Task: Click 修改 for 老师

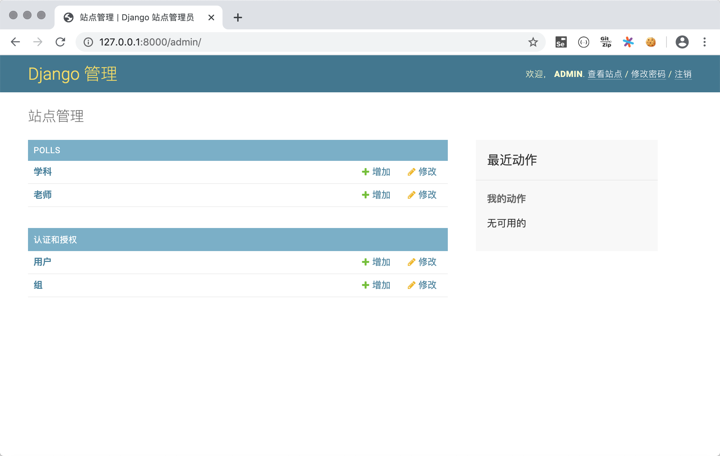Action: click(423, 195)
